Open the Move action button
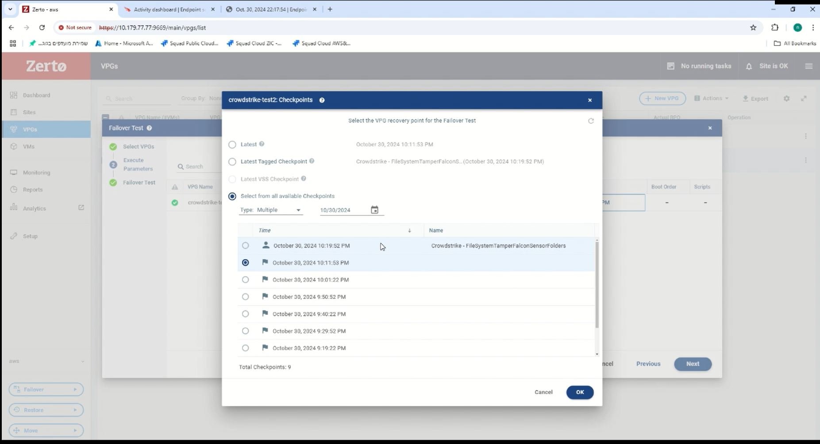This screenshot has height=444, width=820. pyautogui.click(x=46, y=430)
